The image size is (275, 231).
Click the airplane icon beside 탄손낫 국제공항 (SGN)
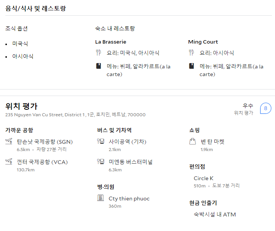coord(9,141)
